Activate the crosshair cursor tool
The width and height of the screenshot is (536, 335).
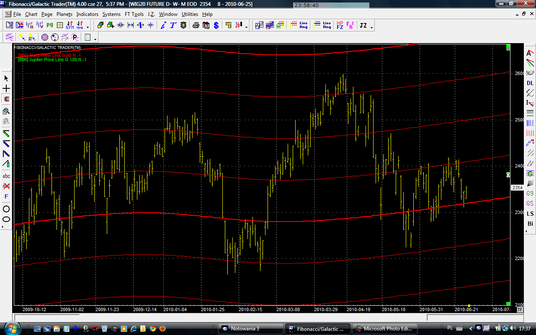6,89
